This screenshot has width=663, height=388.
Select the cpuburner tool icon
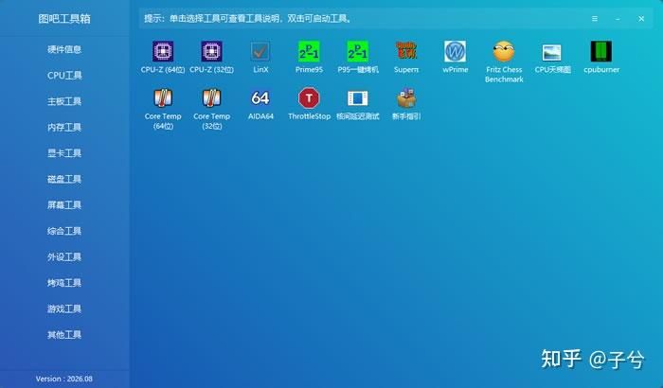tap(601, 51)
